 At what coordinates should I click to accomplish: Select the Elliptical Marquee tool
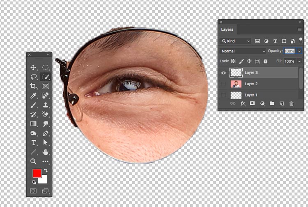point(45,67)
